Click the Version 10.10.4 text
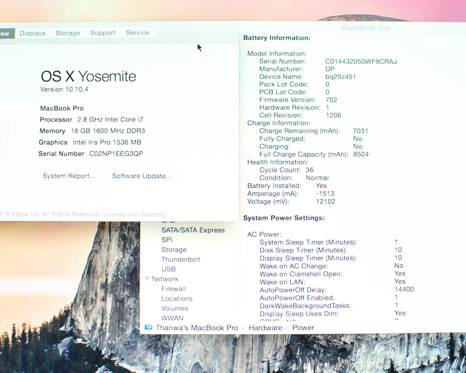 tap(64, 89)
